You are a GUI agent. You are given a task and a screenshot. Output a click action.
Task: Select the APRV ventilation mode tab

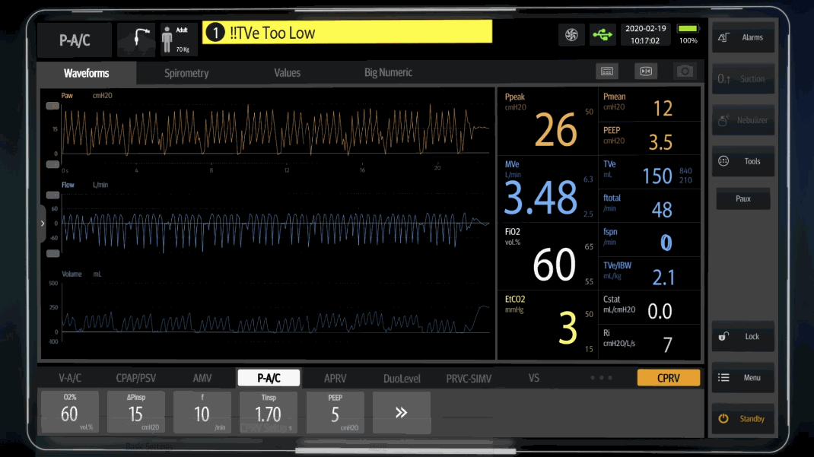(x=335, y=378)
